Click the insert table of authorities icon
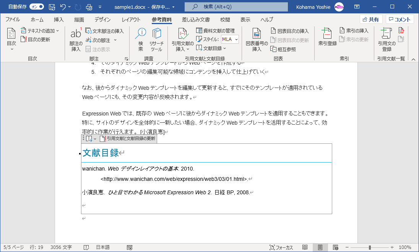 coord(401,31)
